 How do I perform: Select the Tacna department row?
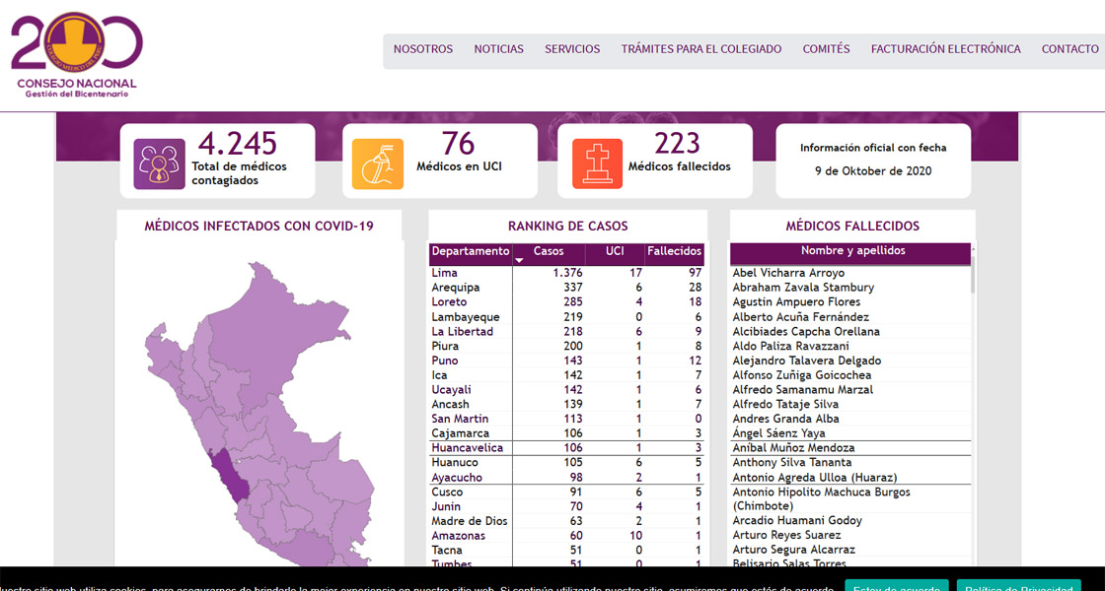(566, 551)
